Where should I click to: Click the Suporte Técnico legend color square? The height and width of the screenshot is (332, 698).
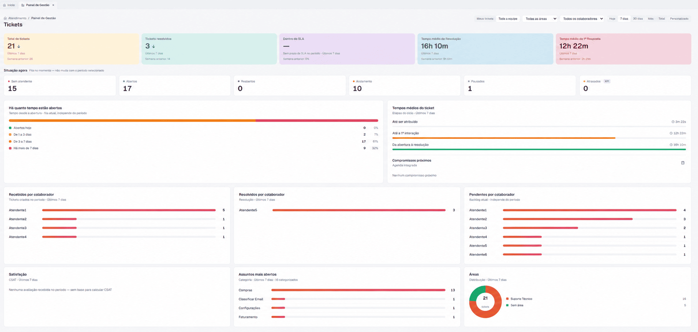pos(507,299)
